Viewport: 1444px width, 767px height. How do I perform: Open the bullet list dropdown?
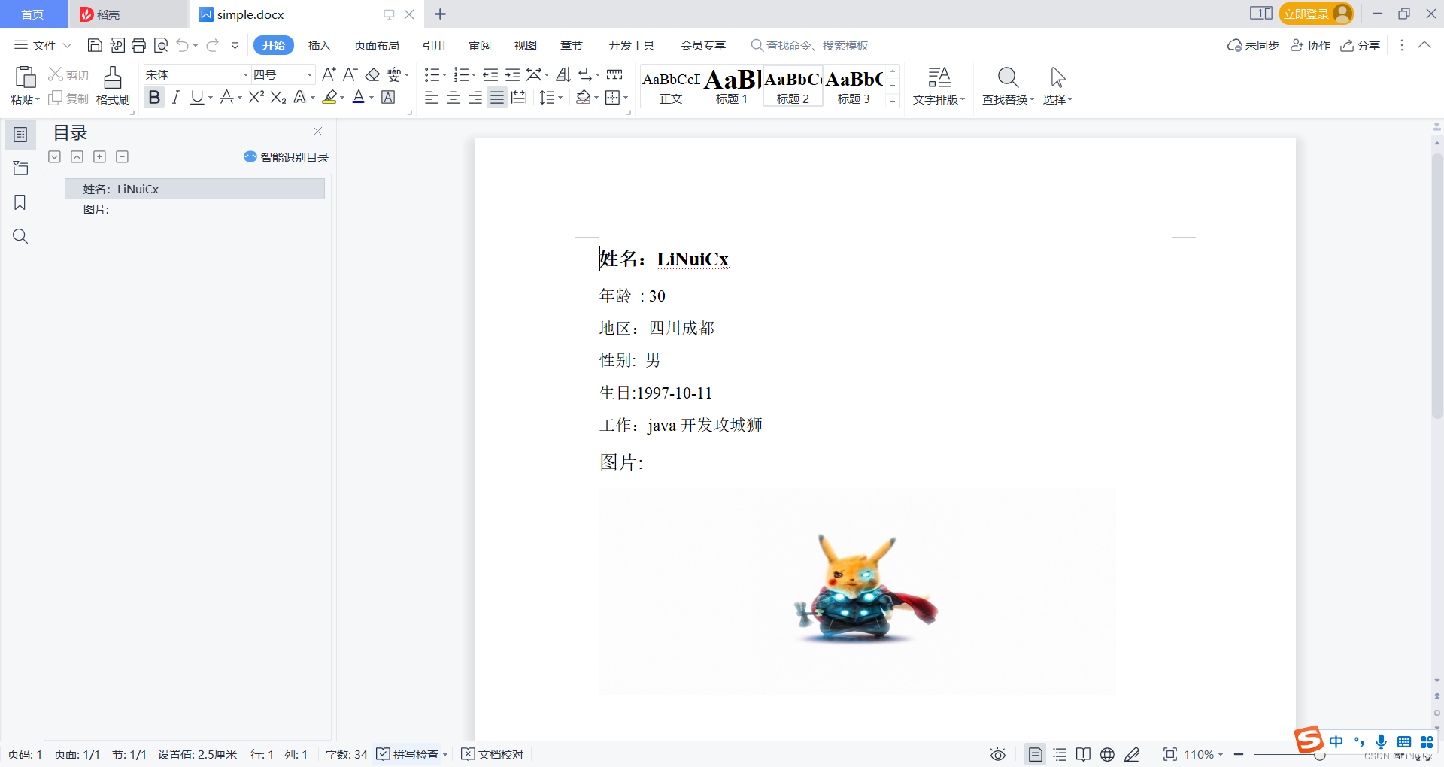tap(444, 74)
